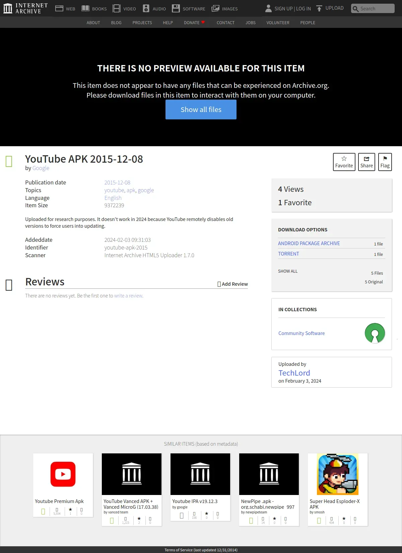Open the Contact menu item
This screenshot has height=553, width=402.
(x=225, y=22)
